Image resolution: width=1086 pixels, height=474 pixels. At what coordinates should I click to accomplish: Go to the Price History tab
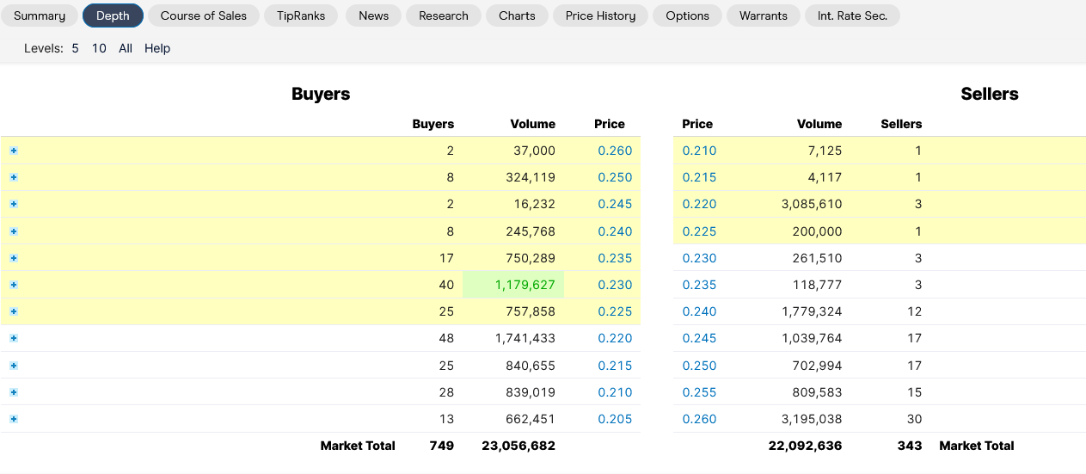[600, 15]
